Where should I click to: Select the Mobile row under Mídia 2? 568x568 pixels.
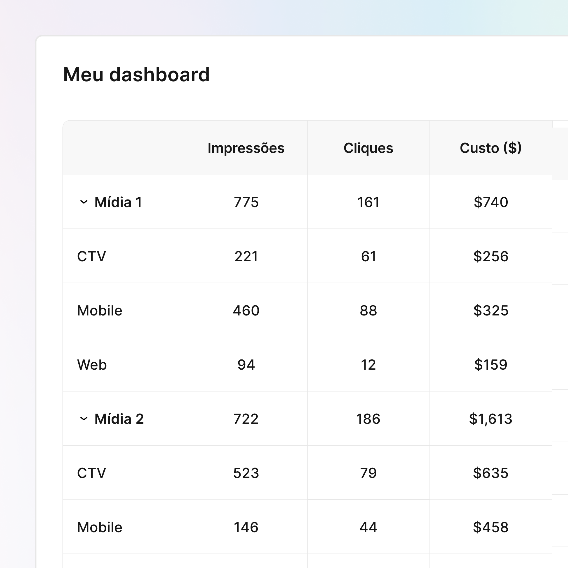[99, 528]
